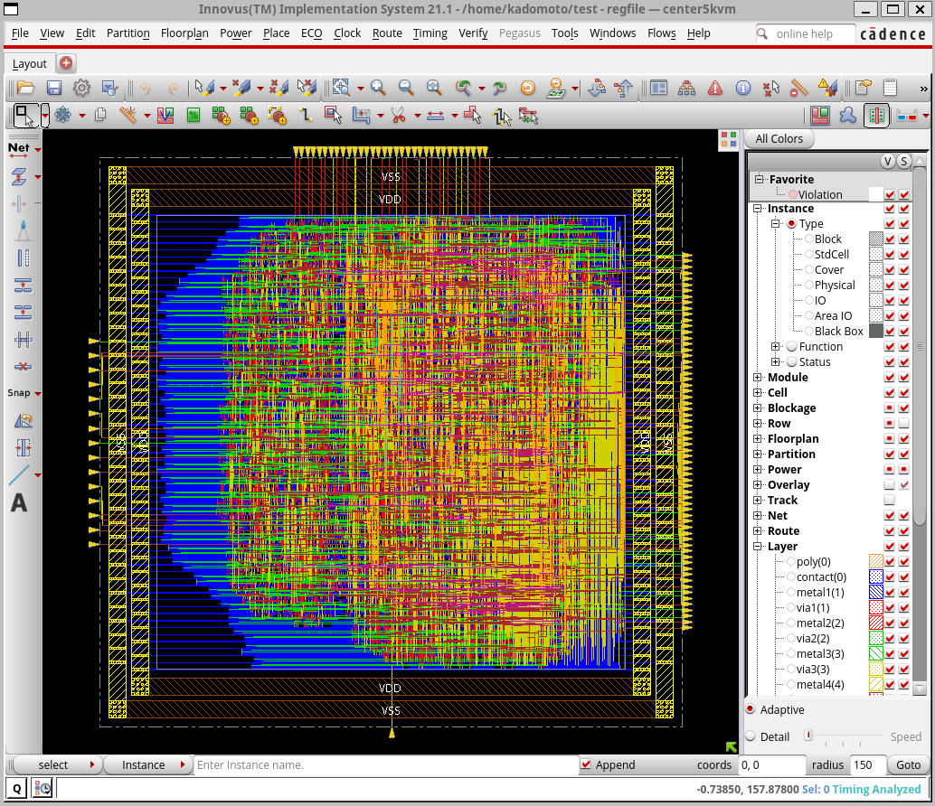935x806 pixels.
Task: Click the All Colors button
Action: coord(779,139)
